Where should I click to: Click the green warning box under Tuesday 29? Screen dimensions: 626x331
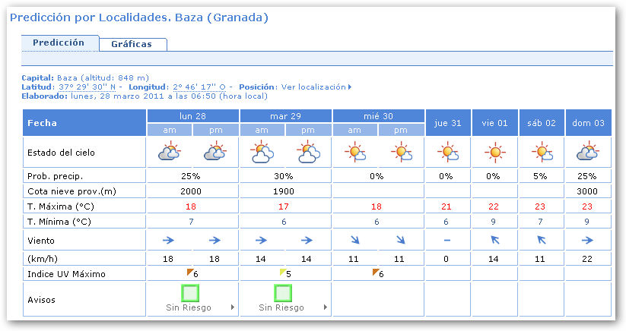(283, 292)
